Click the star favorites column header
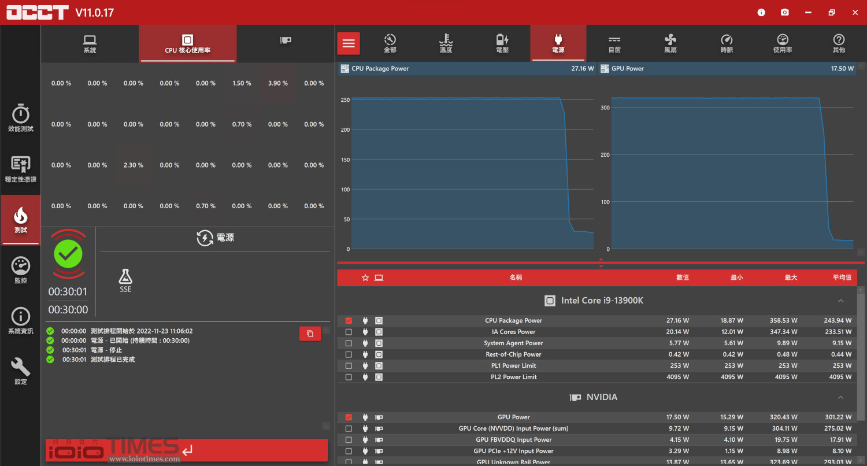Screen dimensions: 867x466 365,278
